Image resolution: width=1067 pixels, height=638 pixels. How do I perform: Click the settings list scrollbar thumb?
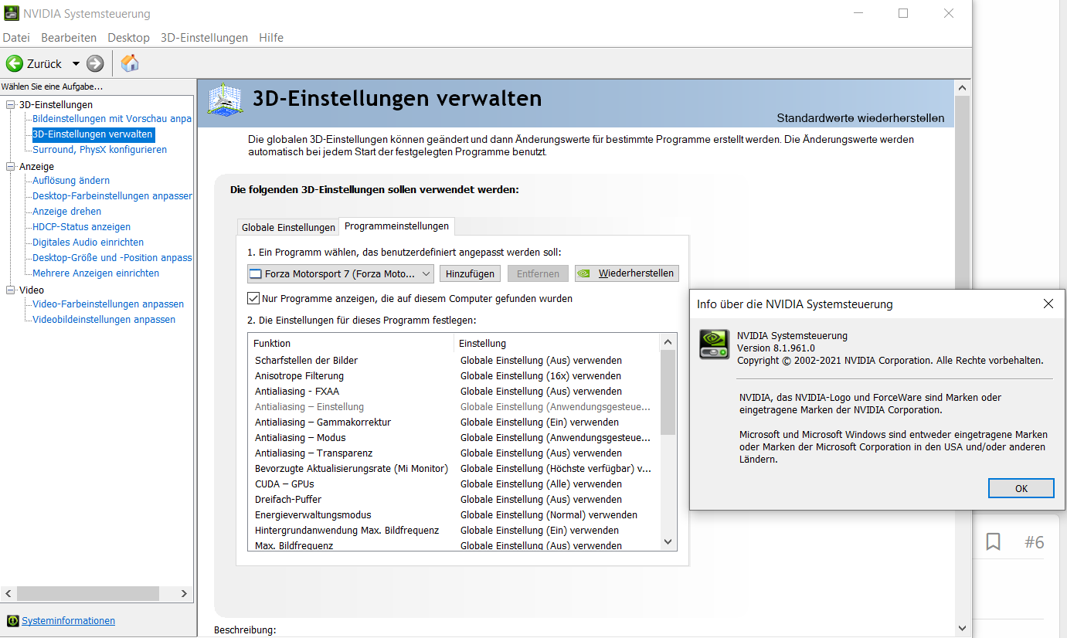668,392
